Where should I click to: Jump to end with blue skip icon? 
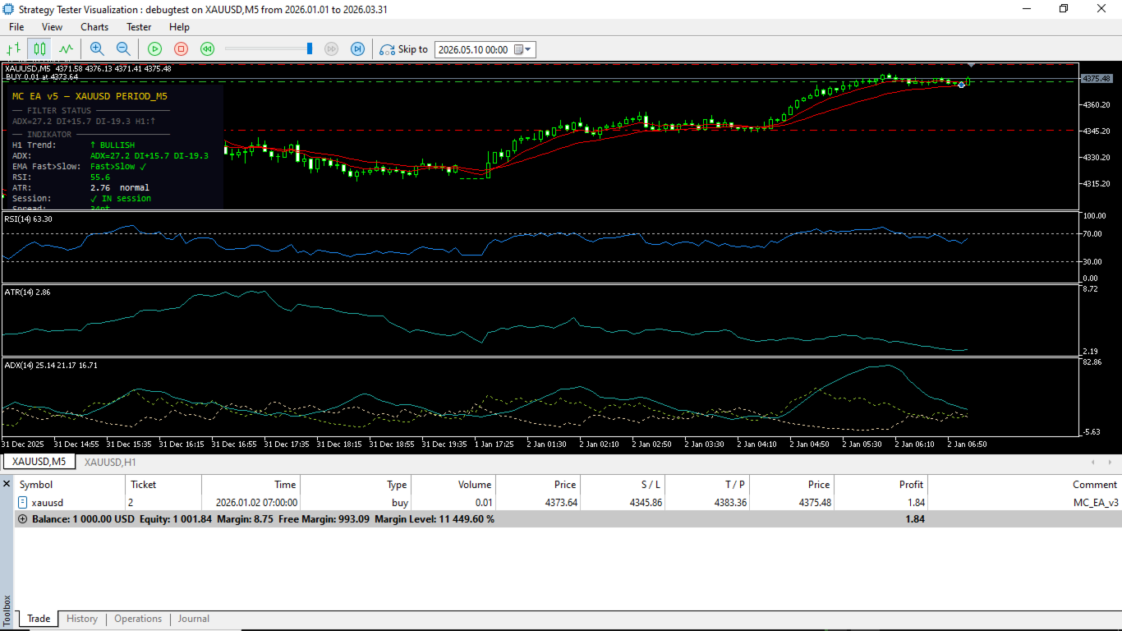pyautogui.click(x=357, y=49)
